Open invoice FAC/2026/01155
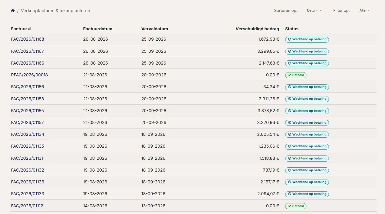The width and height of the screenshot is (385, 214). 28,111
